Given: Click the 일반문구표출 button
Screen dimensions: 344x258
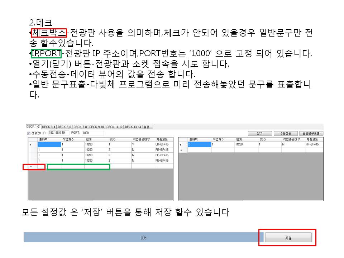Looking at the screenshot, I should [311, 133].
